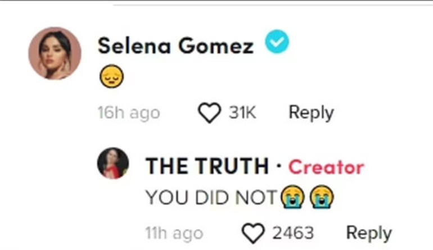
Task: Open THE TRUTH's profile avatar
Action: coord(113,163)
